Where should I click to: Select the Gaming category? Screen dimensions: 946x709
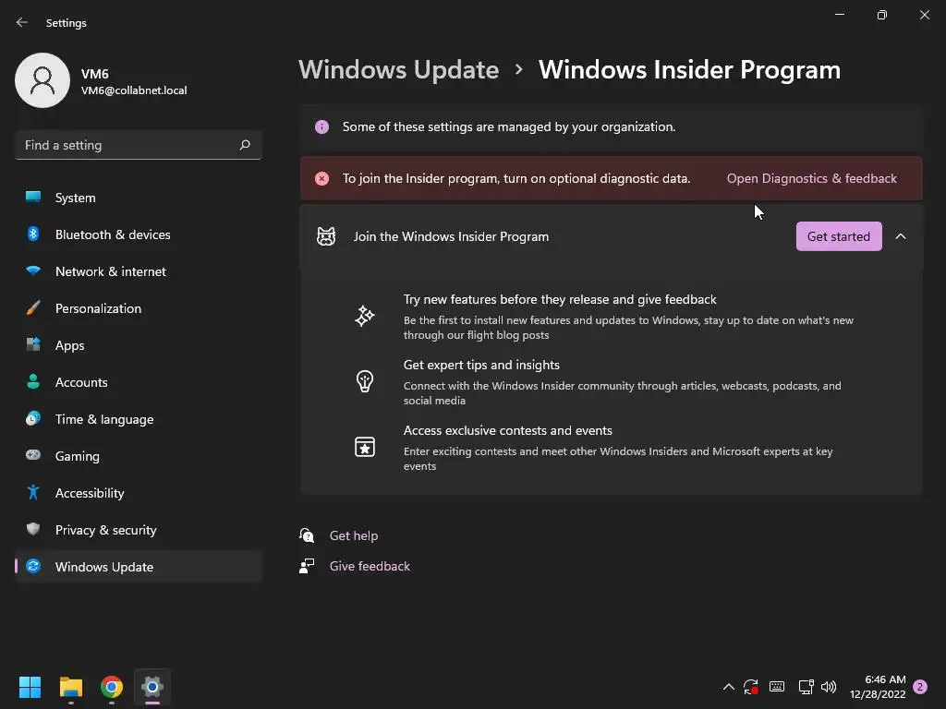139,456
